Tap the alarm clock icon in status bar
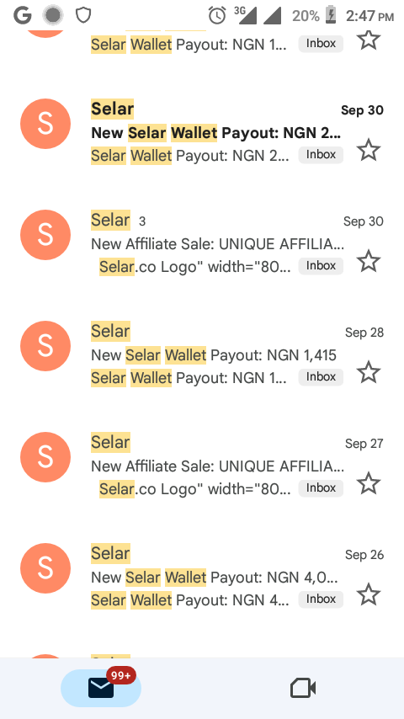The height and width of the screenshot is (719, 404). coord(217,16)
